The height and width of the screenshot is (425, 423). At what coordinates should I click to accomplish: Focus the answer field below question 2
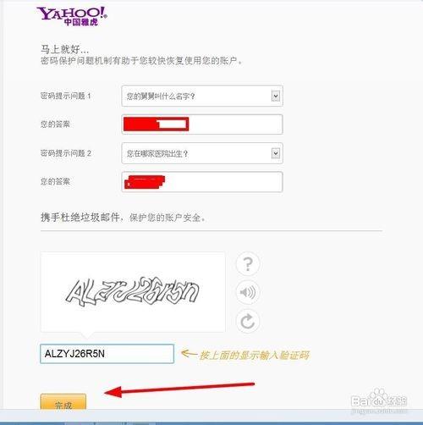coord(202,182)
